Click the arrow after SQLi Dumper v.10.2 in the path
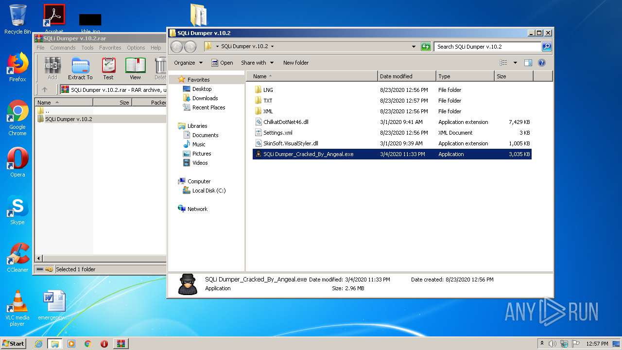Image resolution: width=622 pixels, height=350 pixels. (x=272, y=47)
